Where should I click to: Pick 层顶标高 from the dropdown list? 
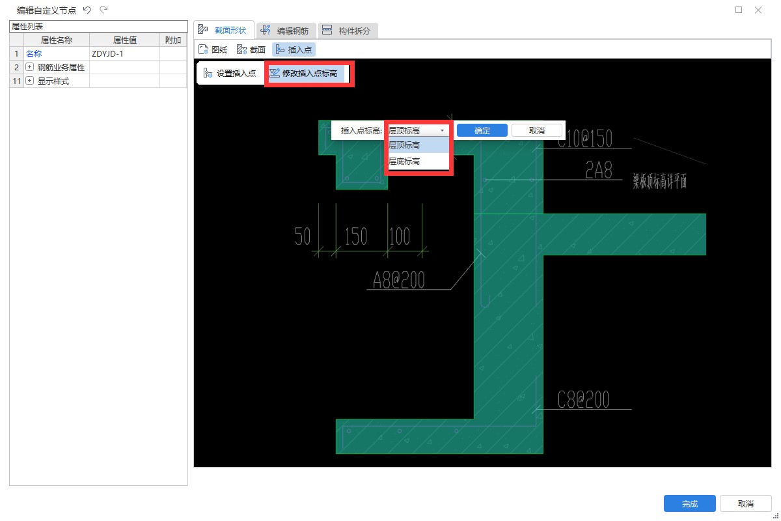pos(418,145)
